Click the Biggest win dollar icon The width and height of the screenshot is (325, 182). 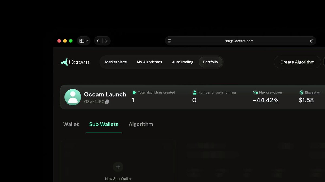301,92
